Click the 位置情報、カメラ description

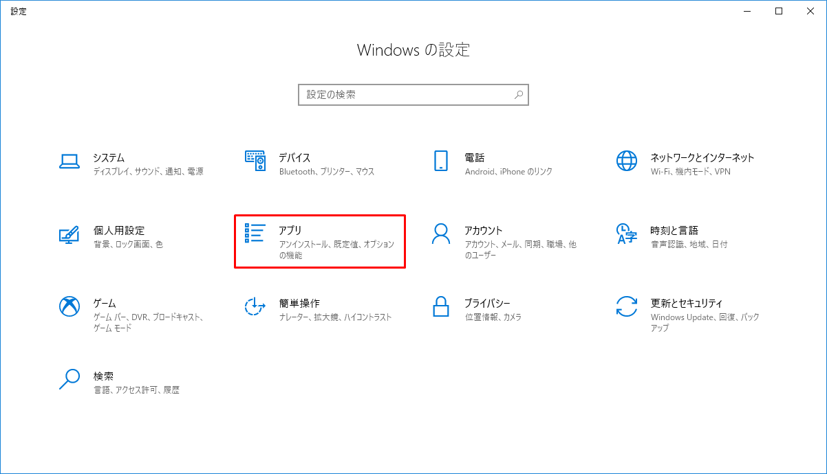(x=493, y=317)
